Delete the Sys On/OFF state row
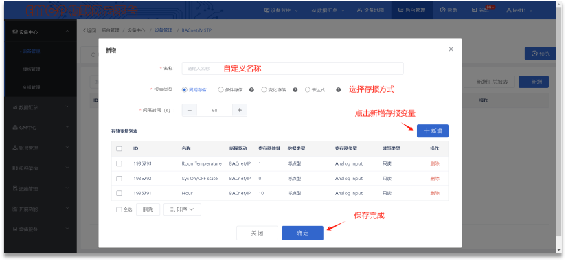Viewport: 566px width, 261px height. point(435,179)
